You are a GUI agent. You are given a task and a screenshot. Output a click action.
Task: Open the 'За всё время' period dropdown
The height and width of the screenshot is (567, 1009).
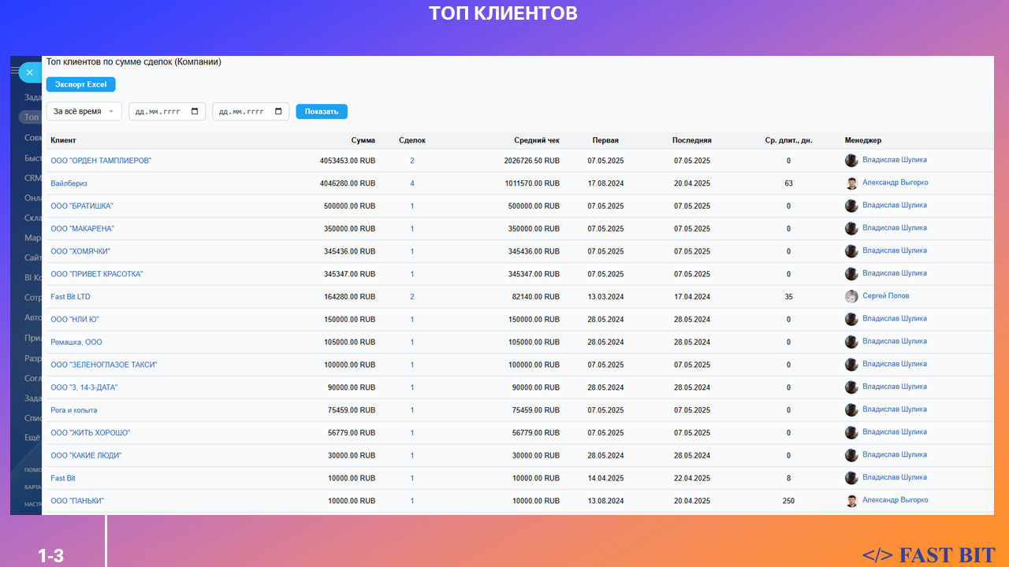84,112
